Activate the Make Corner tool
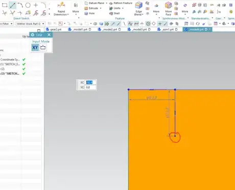235x190 pixels. [x=20, y=13]
